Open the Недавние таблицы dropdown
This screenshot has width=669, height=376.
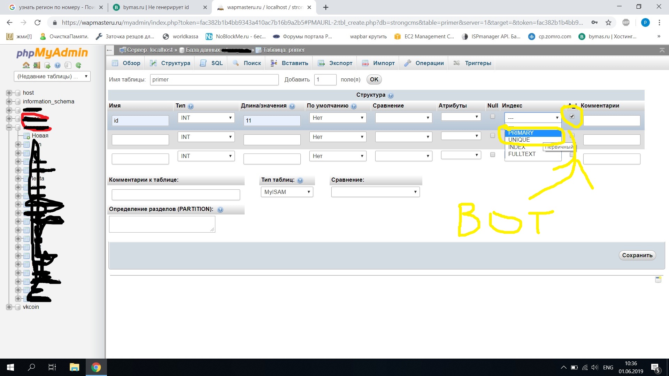coord(52,76)
